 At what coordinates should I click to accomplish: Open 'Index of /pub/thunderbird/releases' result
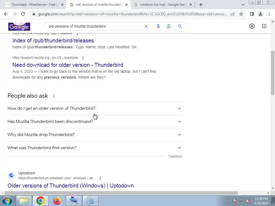[53, 41]
